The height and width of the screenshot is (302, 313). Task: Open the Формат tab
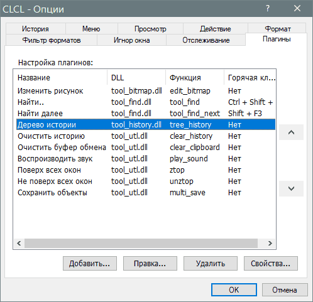(278, 29)
